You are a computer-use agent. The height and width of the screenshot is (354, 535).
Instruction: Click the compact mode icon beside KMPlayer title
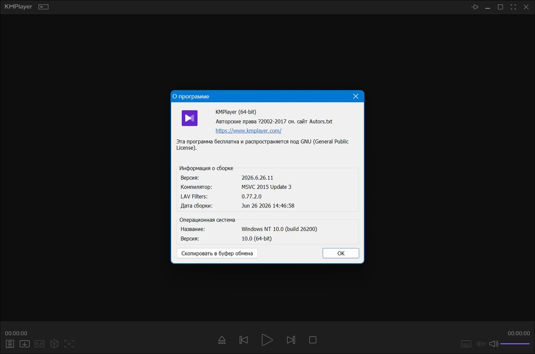tap(43, 7)
